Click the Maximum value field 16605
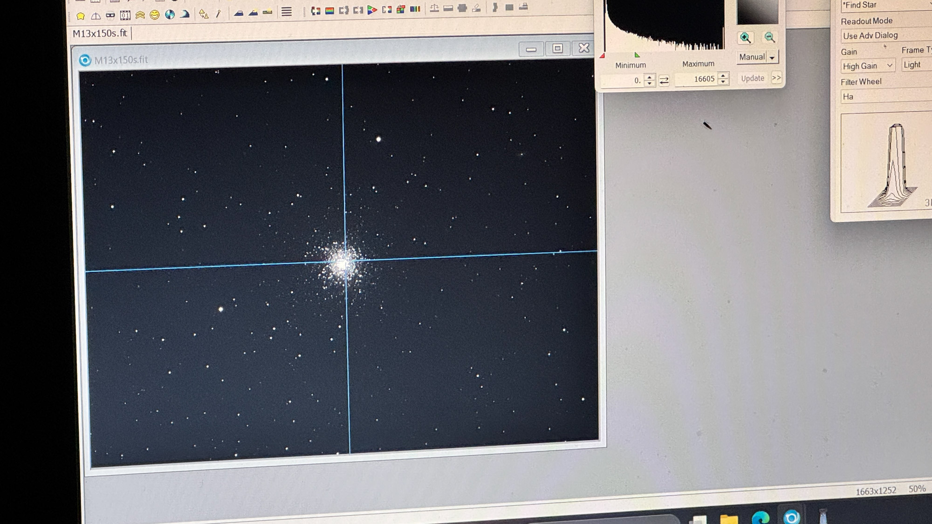The image size is (932, 524). 697,79
